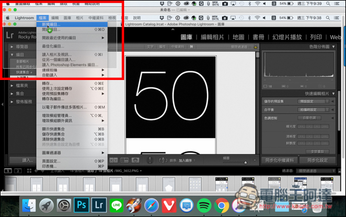The height and width of the screenshot is (217, 346).
Task: Click Wi-Fi icon in outer menu bar
Action: tap(257, 3)
